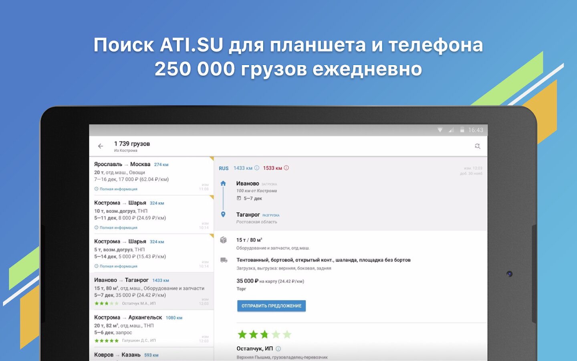Tap the battery icon in the status bar
Image resolution: width=577 pixels, height=361 pixels.
462,130
